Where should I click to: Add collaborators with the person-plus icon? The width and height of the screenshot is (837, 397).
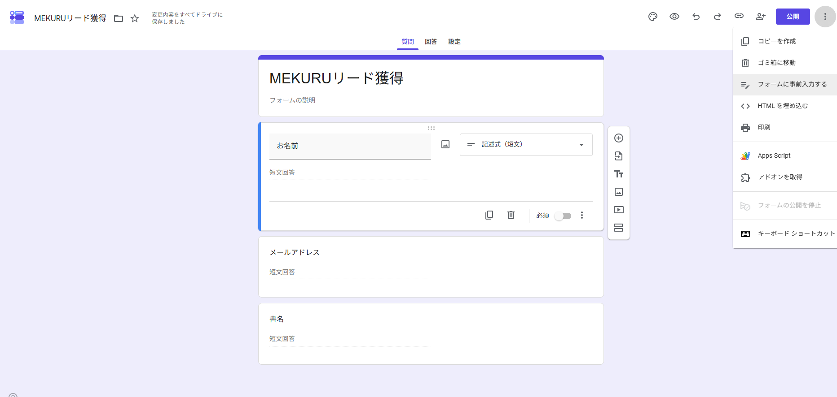pos(761,17)
